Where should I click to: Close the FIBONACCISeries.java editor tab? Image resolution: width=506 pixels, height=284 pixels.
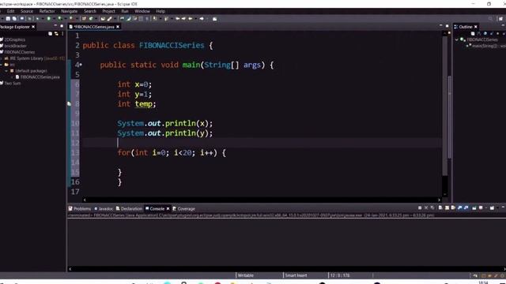(118, 27)
